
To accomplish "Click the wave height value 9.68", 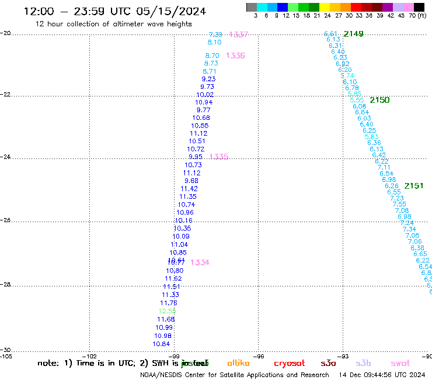I will click(191, 181).
